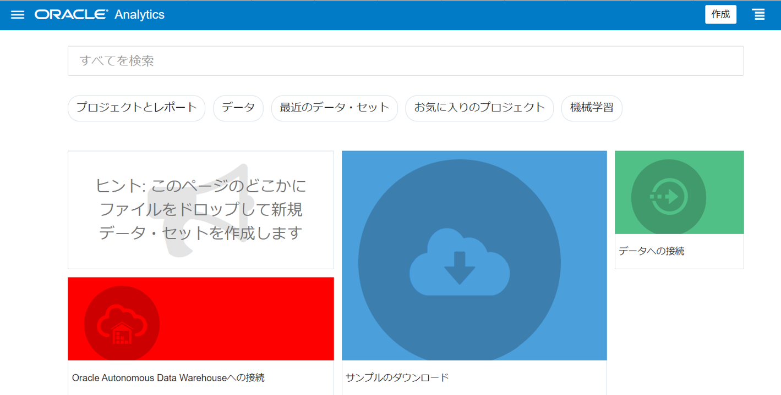This screenshot has height=395, width=781.
Task: Click the 作成 button to create content
Action: pos(721,14)
